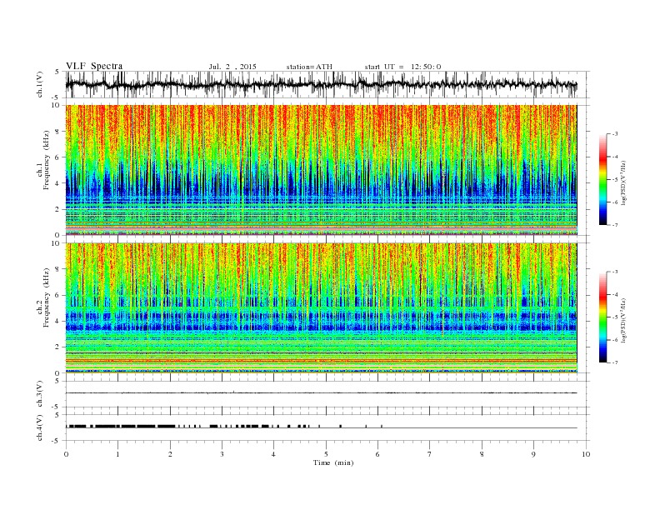660x510 pixels.
Task: Click the ch.2 'Frequency (kHz)' axis label
Action: point(47,298)
